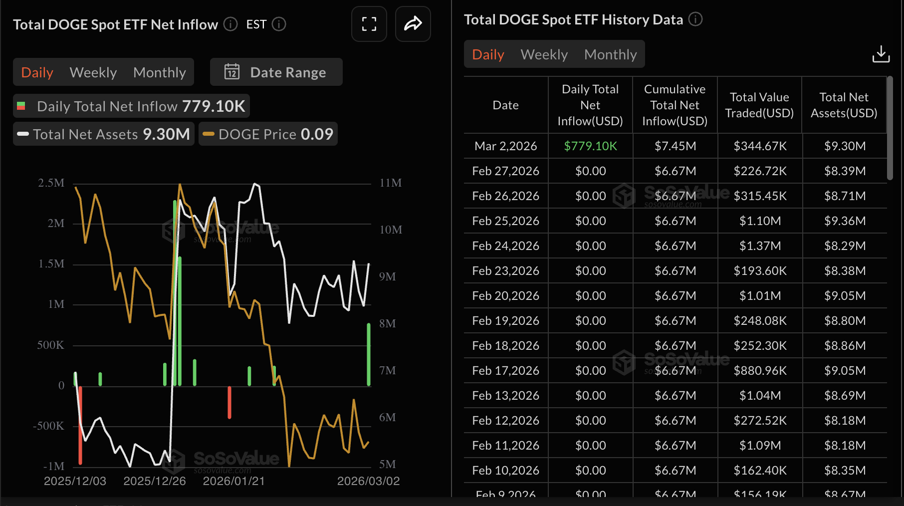
Task: Click the calendar icon in Date Range
Action: pyautogui.click(x=232, y=72)
